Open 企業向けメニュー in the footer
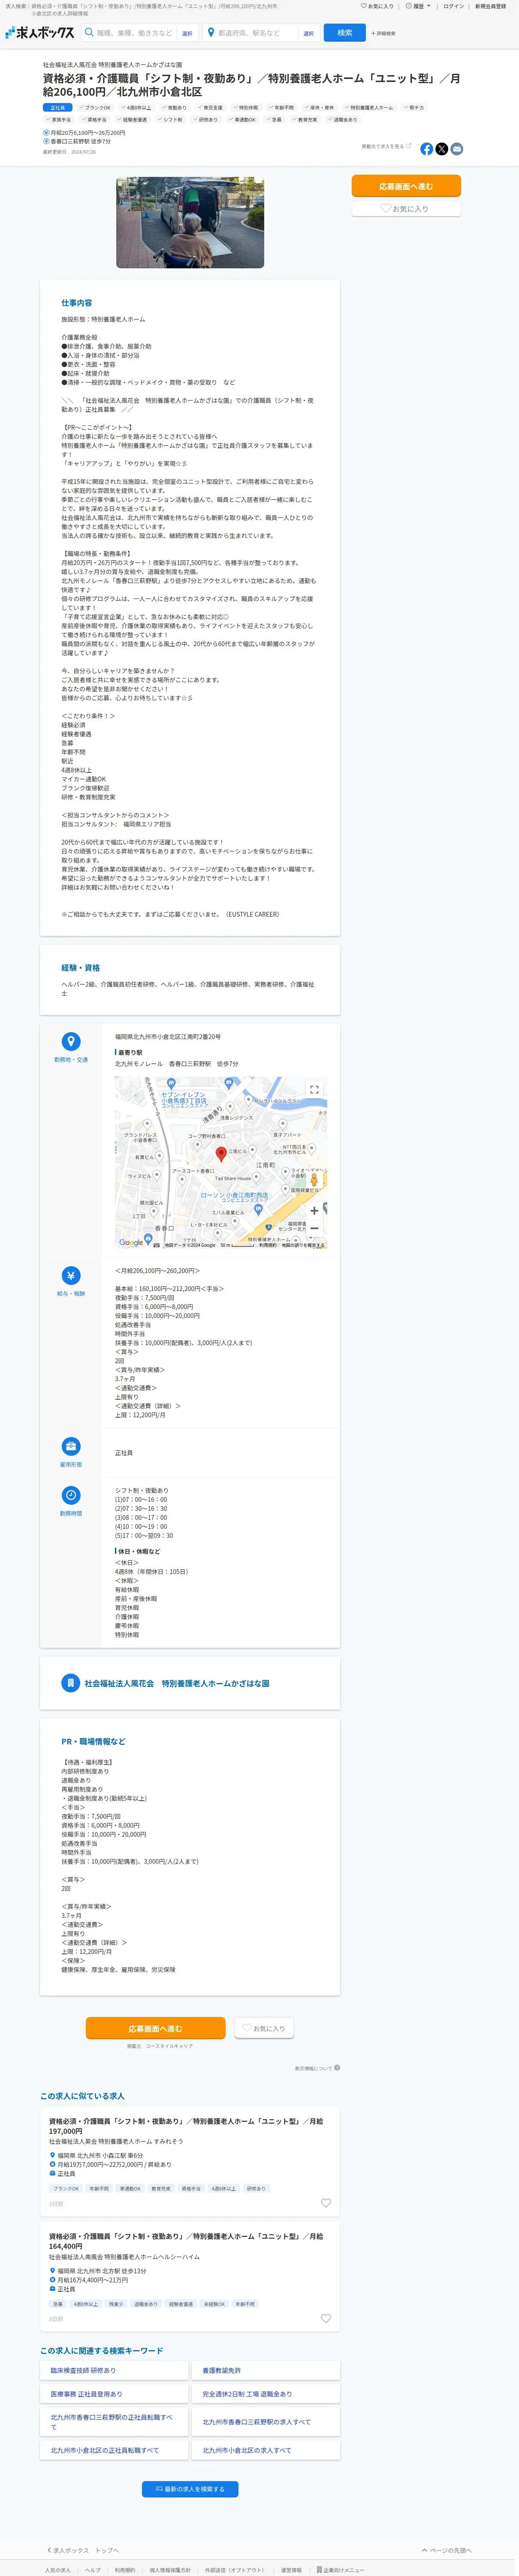The height and width of the screenshot is (2576, 519). (341, 2569)
